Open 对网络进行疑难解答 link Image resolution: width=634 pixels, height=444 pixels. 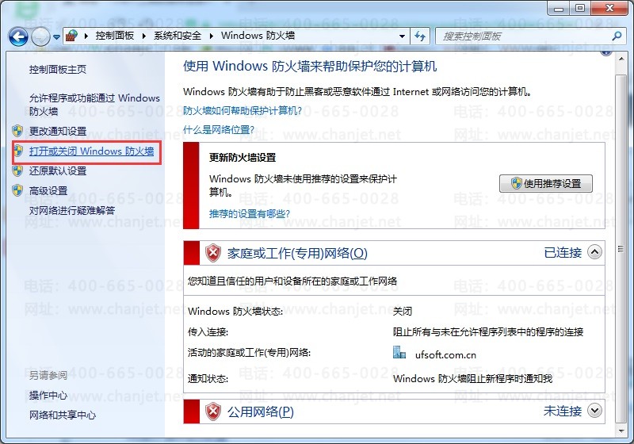(x=72, y=210)
